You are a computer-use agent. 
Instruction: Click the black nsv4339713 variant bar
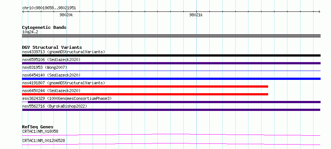[x=171, y=55]
